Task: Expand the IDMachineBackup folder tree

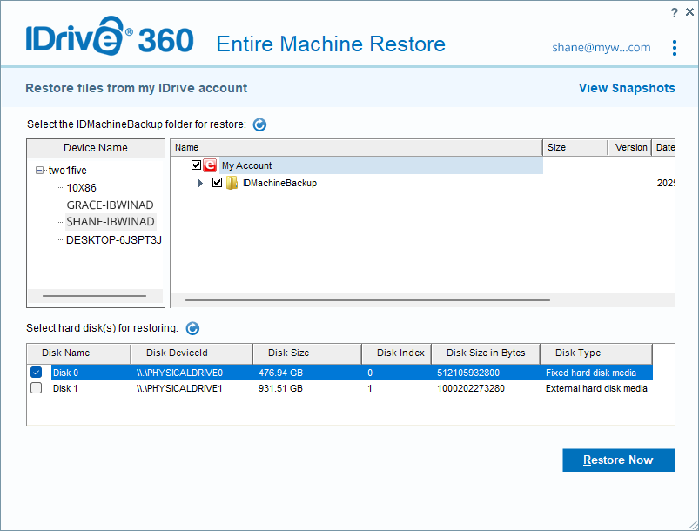Action: pos(201,183)
